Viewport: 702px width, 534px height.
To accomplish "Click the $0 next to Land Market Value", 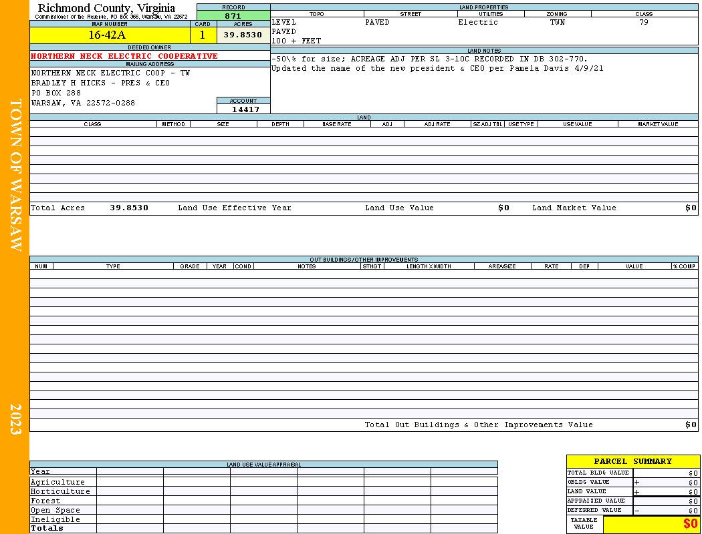I will pyautogui.click(x=691, y=208).
